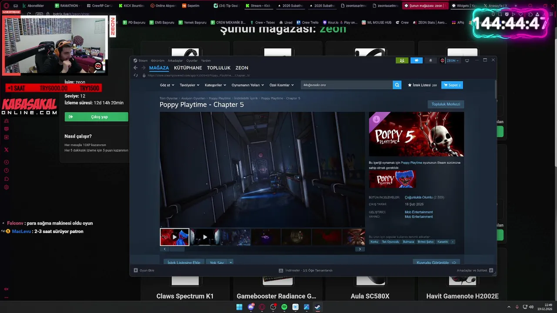The height and width of the screenshot is (313, 557).
Task: Open the ZEON profile tab
Action: 242,68
